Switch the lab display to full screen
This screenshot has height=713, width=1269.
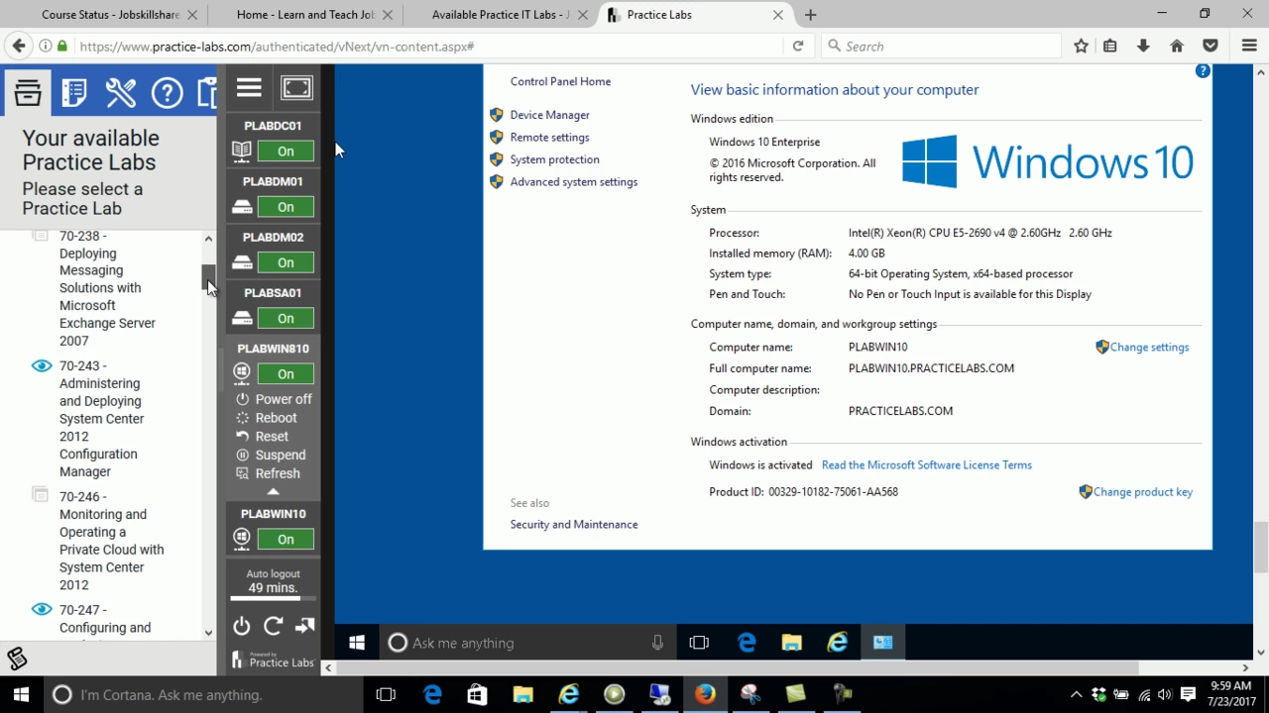click(296, 87)
